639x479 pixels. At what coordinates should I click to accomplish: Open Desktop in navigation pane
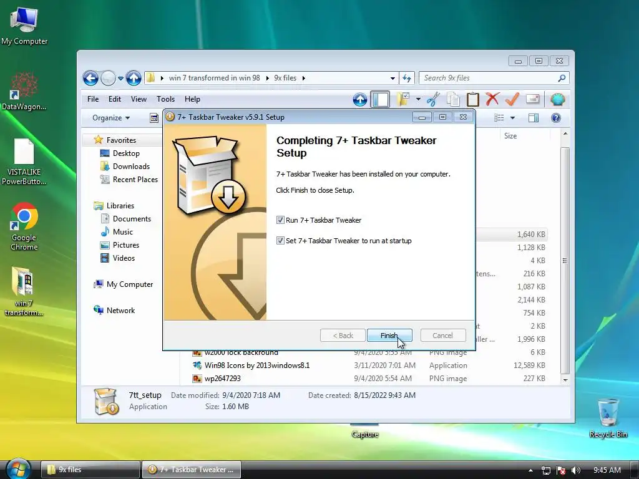pyautogui.click(x=126, y=153)
